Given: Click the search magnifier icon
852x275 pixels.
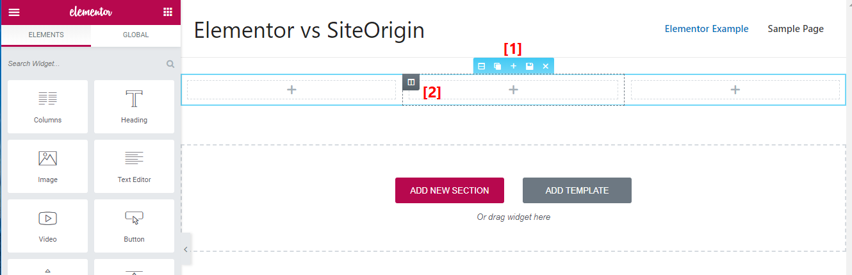Looking at the screenshot, I should coord(170,64).
